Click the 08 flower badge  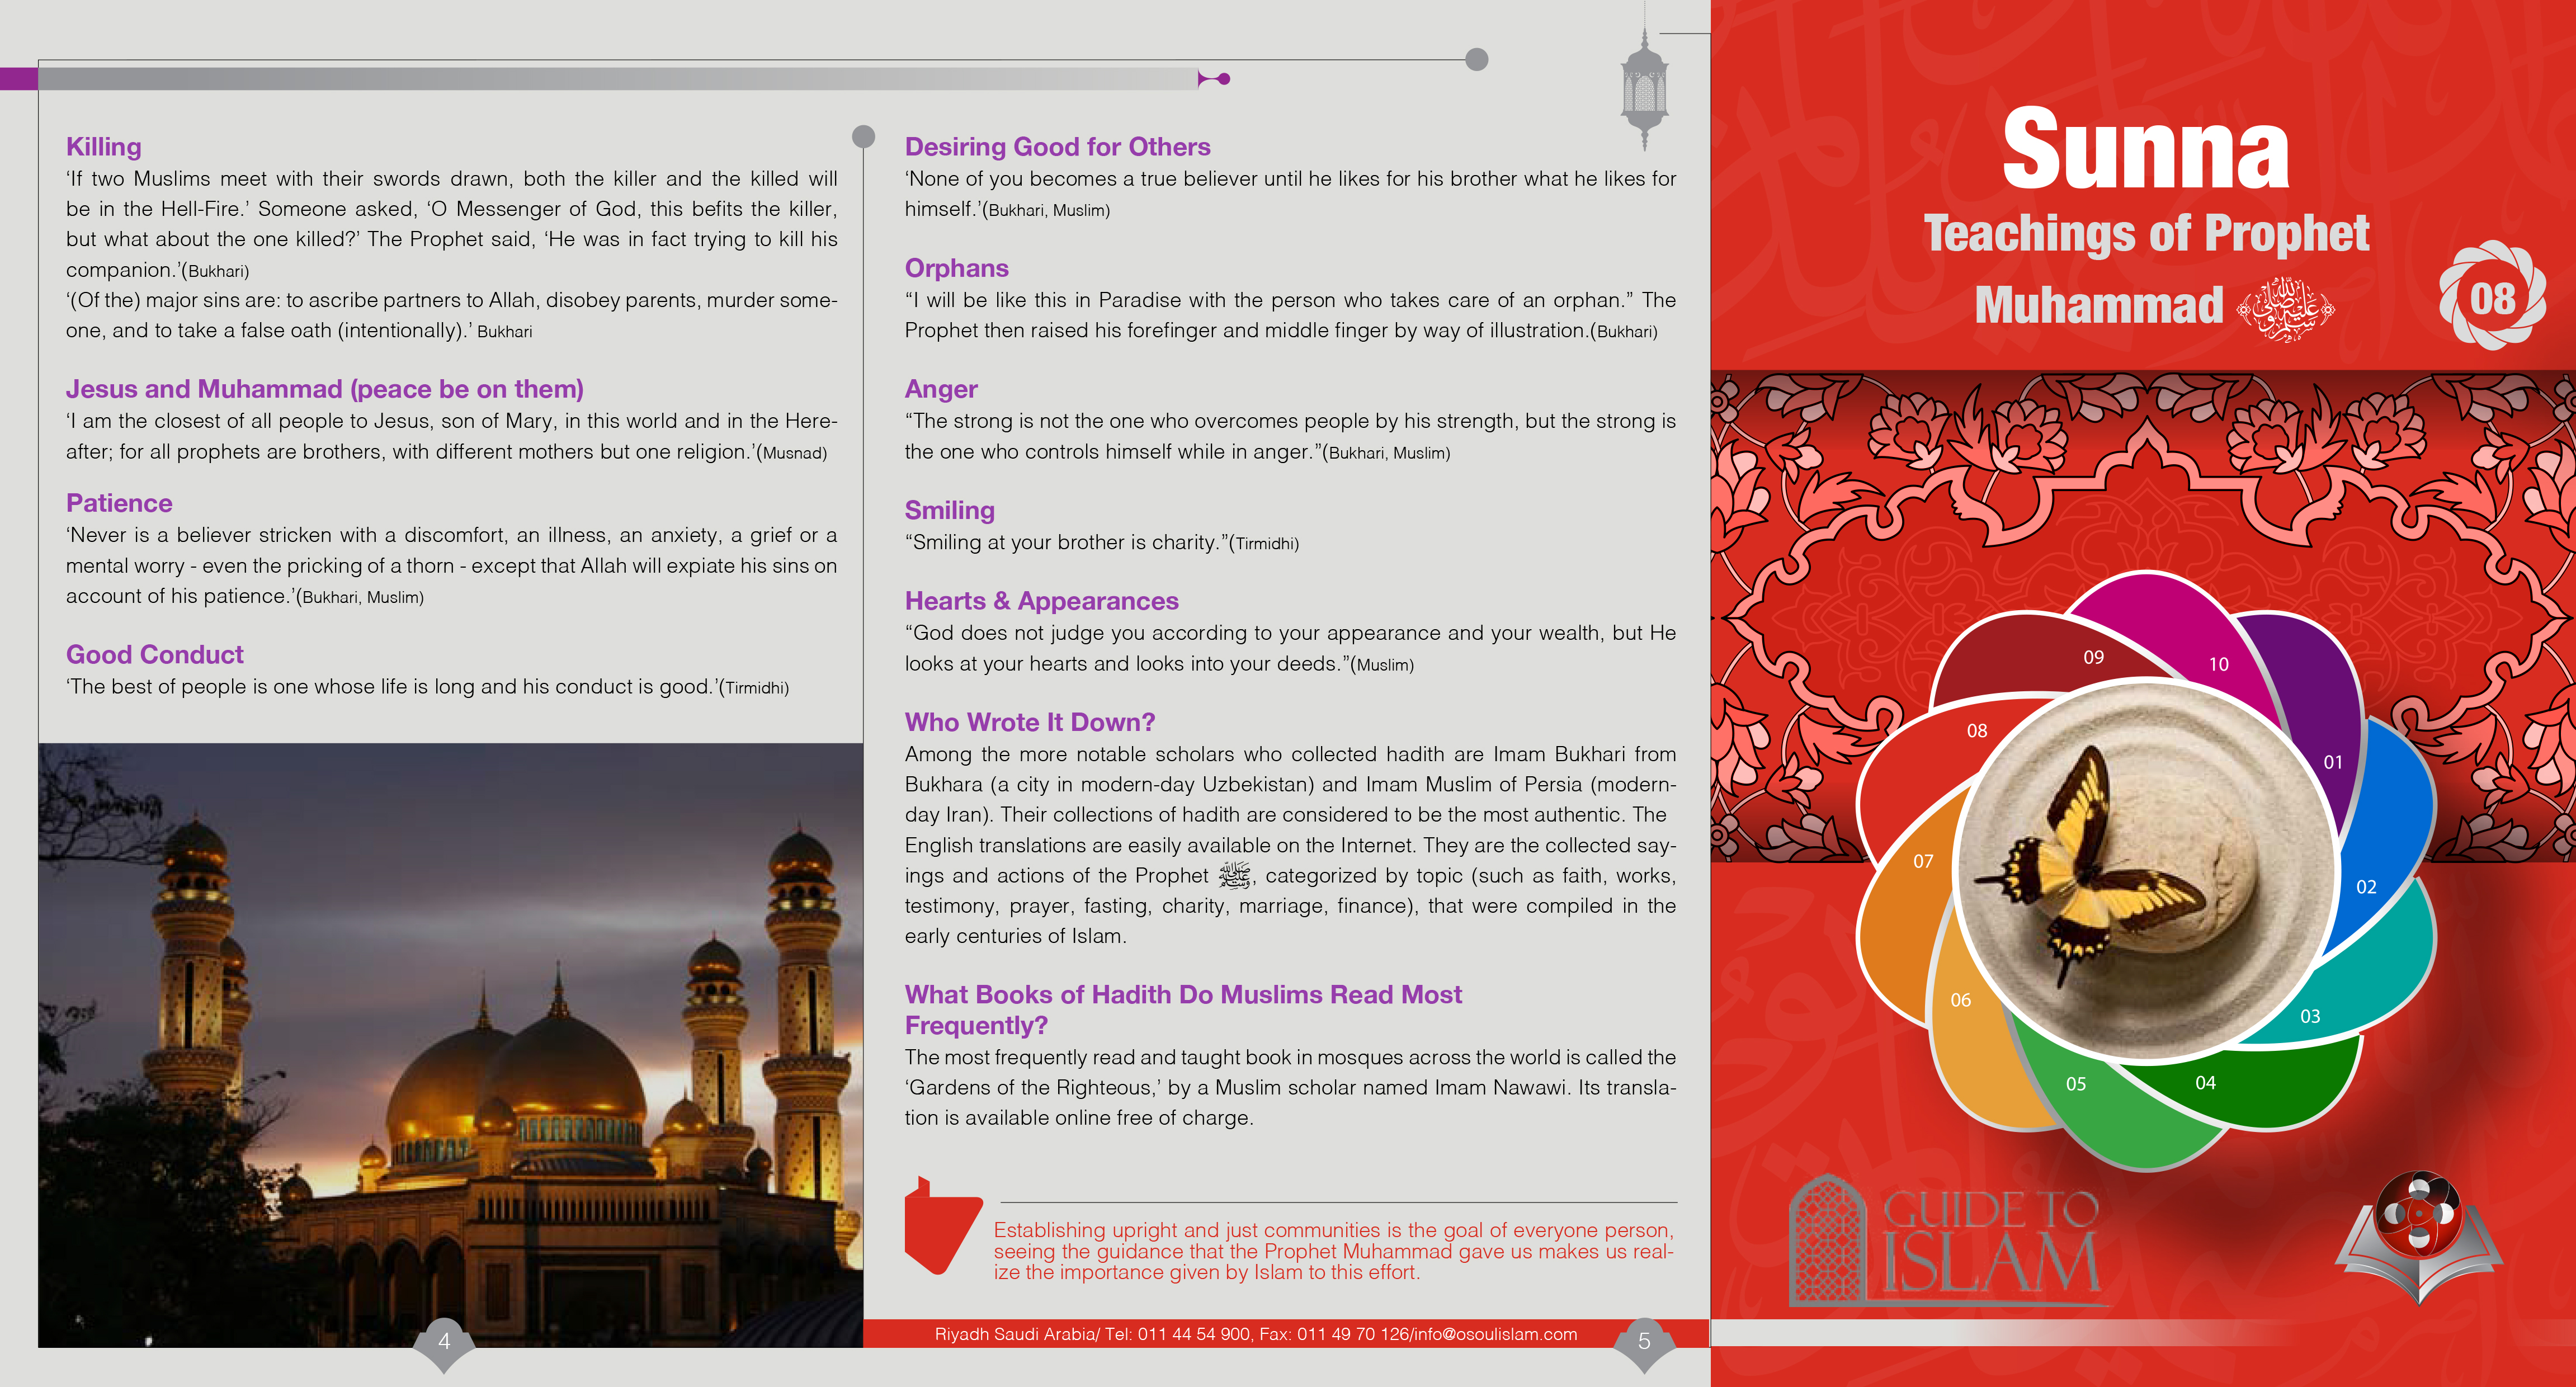[2492, 297]
